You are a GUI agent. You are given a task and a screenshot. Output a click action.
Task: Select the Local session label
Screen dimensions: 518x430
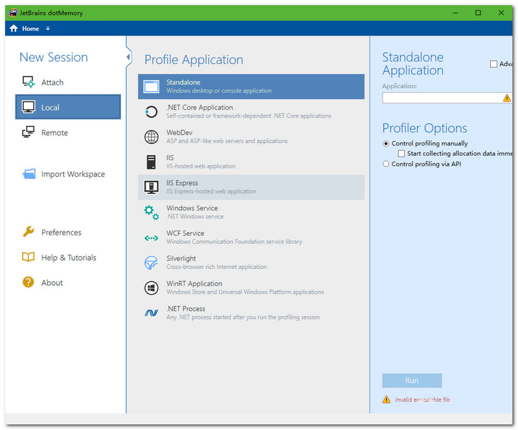tap(51, 107)
